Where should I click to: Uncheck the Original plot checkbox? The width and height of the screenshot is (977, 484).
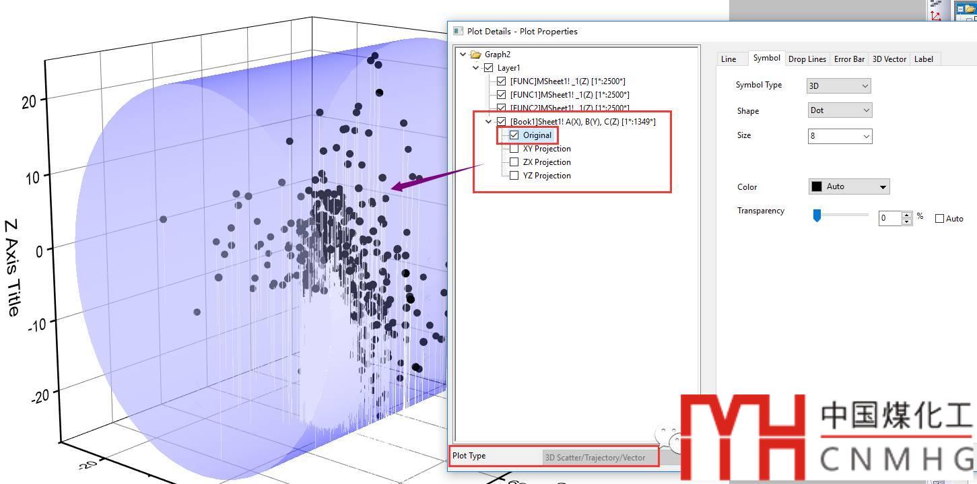click(x=514, y=135)
